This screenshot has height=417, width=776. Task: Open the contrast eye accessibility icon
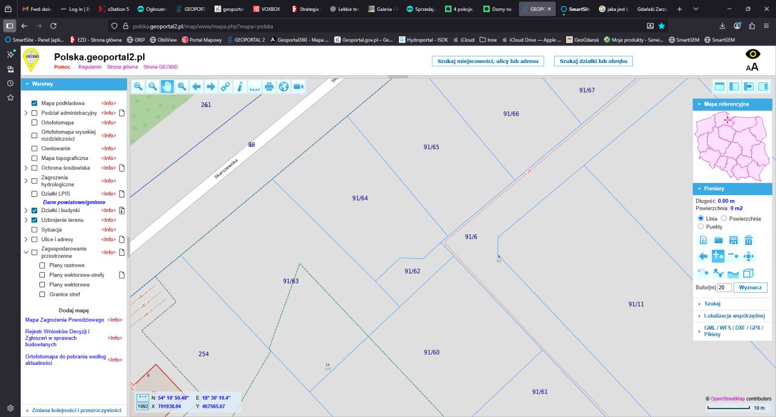point(752,55)
